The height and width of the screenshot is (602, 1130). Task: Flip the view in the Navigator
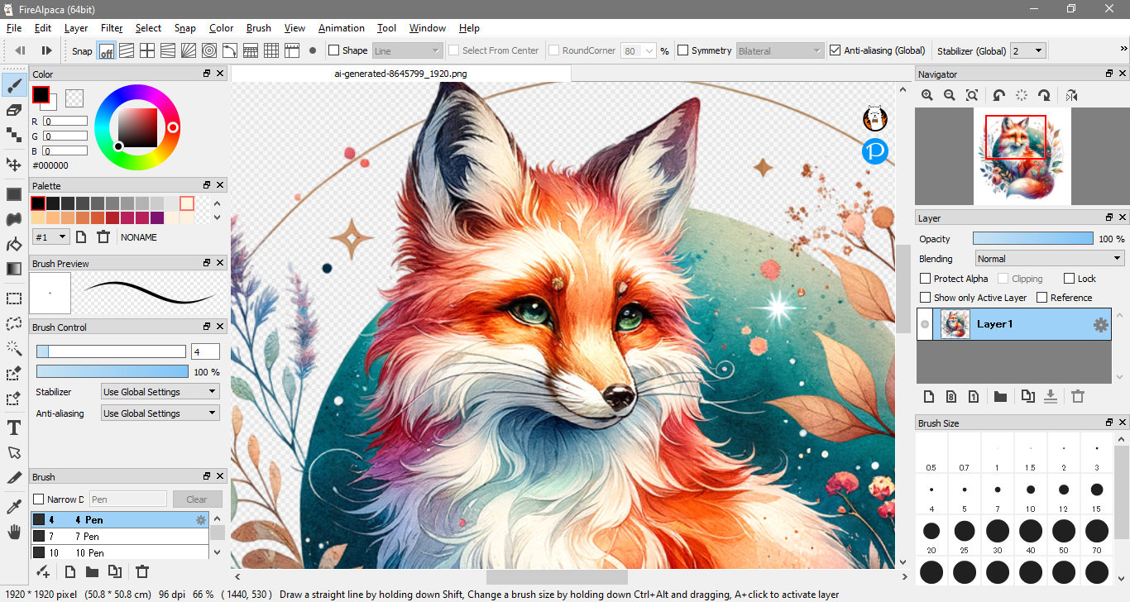1072,96
